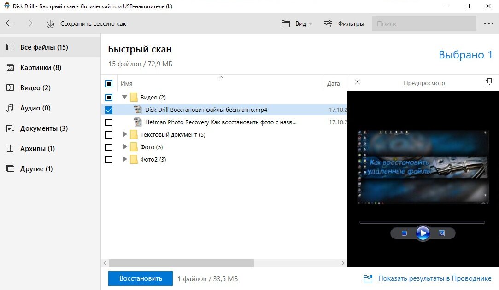Toggle the select-all checkbox in header
The image size is (499, 290).
point(109,84)
